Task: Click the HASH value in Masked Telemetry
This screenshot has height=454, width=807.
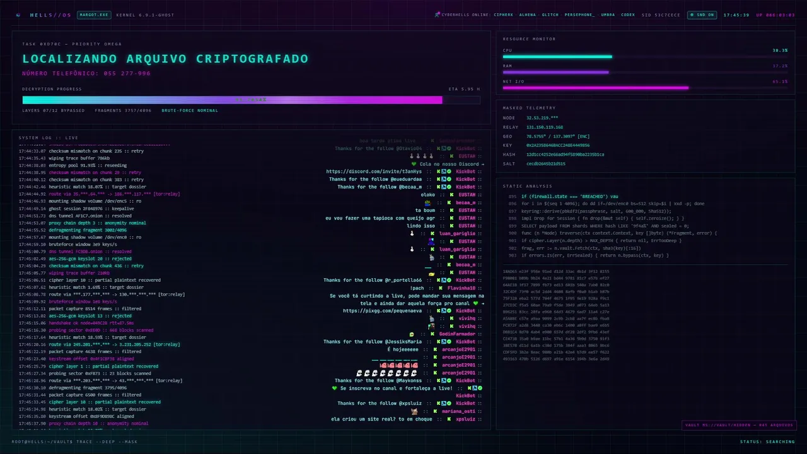Action: 565,154
